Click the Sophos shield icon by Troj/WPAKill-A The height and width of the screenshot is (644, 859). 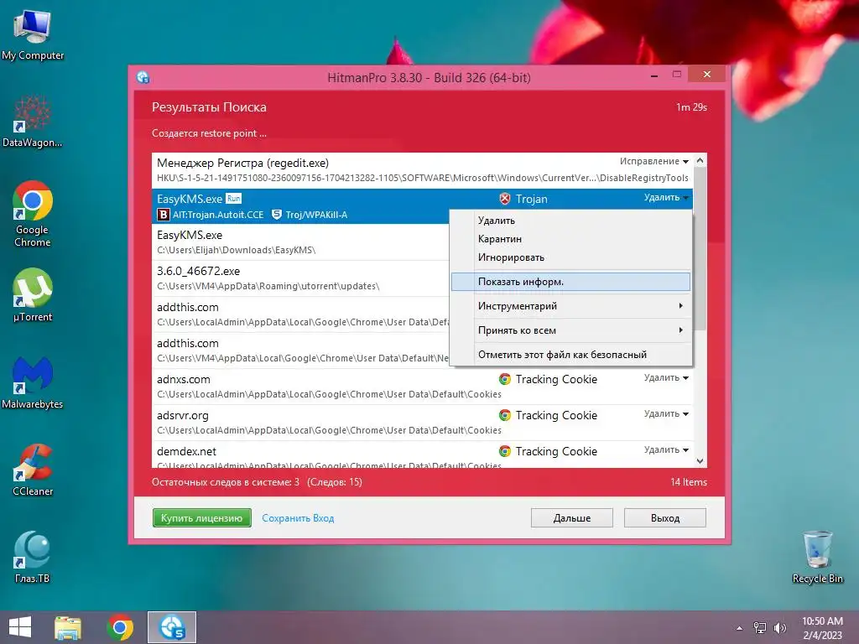(277, 215)
